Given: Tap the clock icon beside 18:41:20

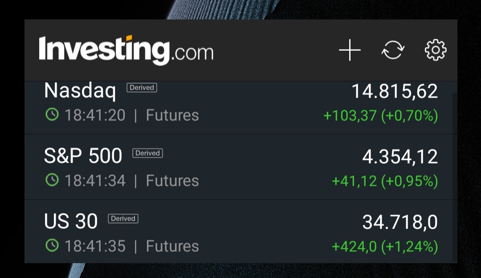Looking at the screenshot, I should 52,115.
